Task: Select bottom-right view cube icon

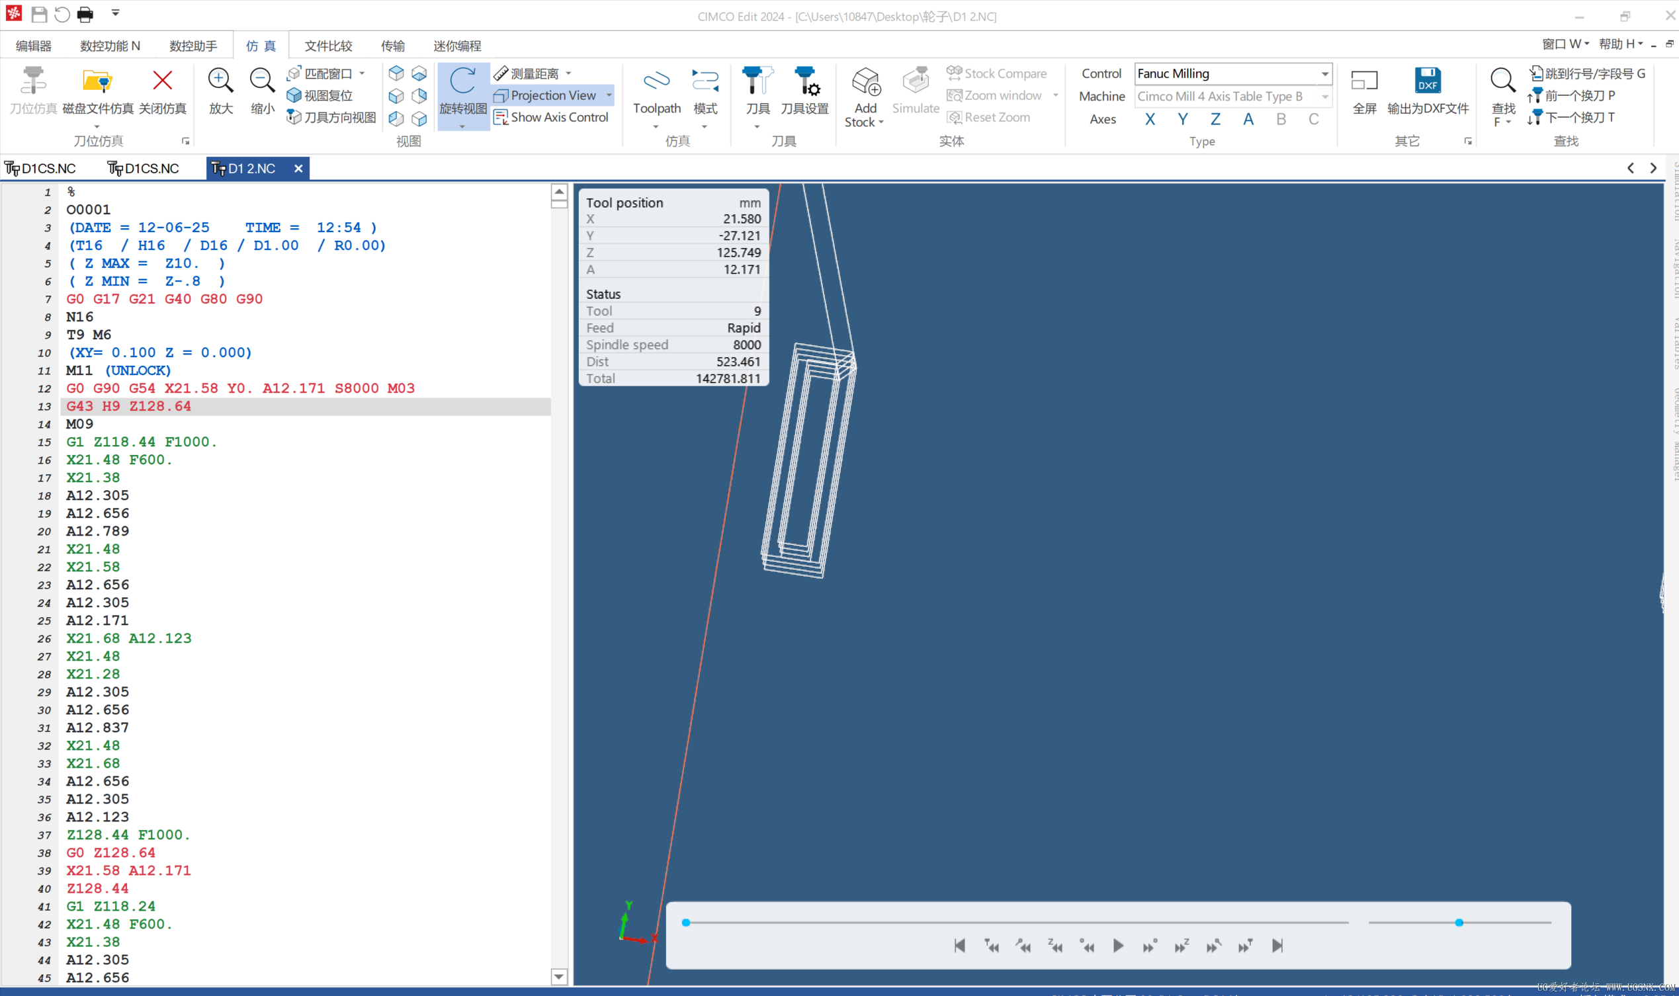Action: coord(419,119)
